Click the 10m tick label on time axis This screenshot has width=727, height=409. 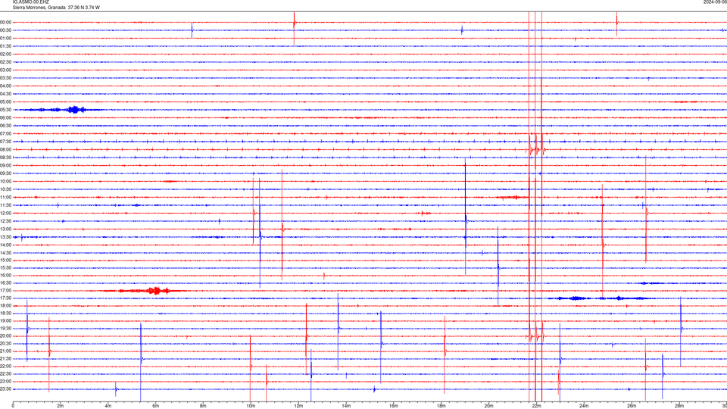[x=251, y=406]
